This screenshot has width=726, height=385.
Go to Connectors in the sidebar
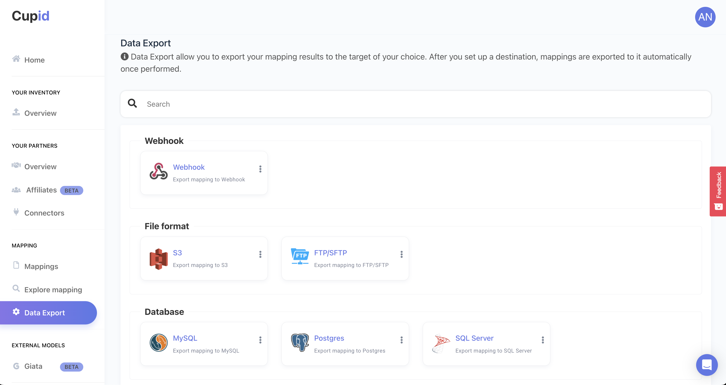tap(44, 213)
